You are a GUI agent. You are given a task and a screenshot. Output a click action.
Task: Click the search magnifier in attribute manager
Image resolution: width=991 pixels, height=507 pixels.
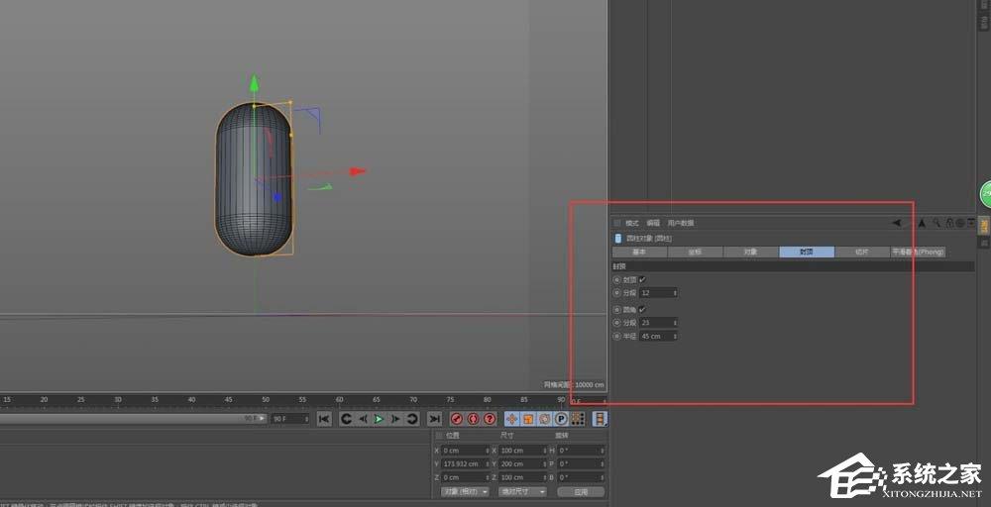936,223
